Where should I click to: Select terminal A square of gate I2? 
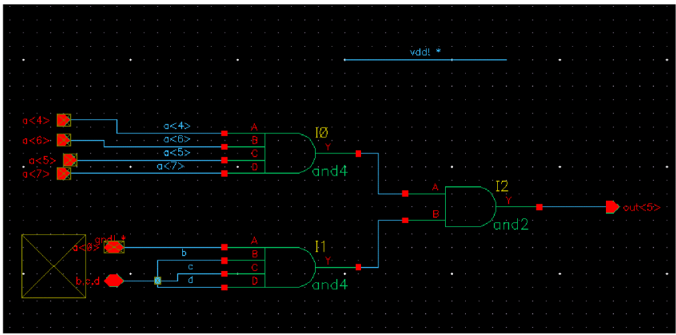[405, 194]
